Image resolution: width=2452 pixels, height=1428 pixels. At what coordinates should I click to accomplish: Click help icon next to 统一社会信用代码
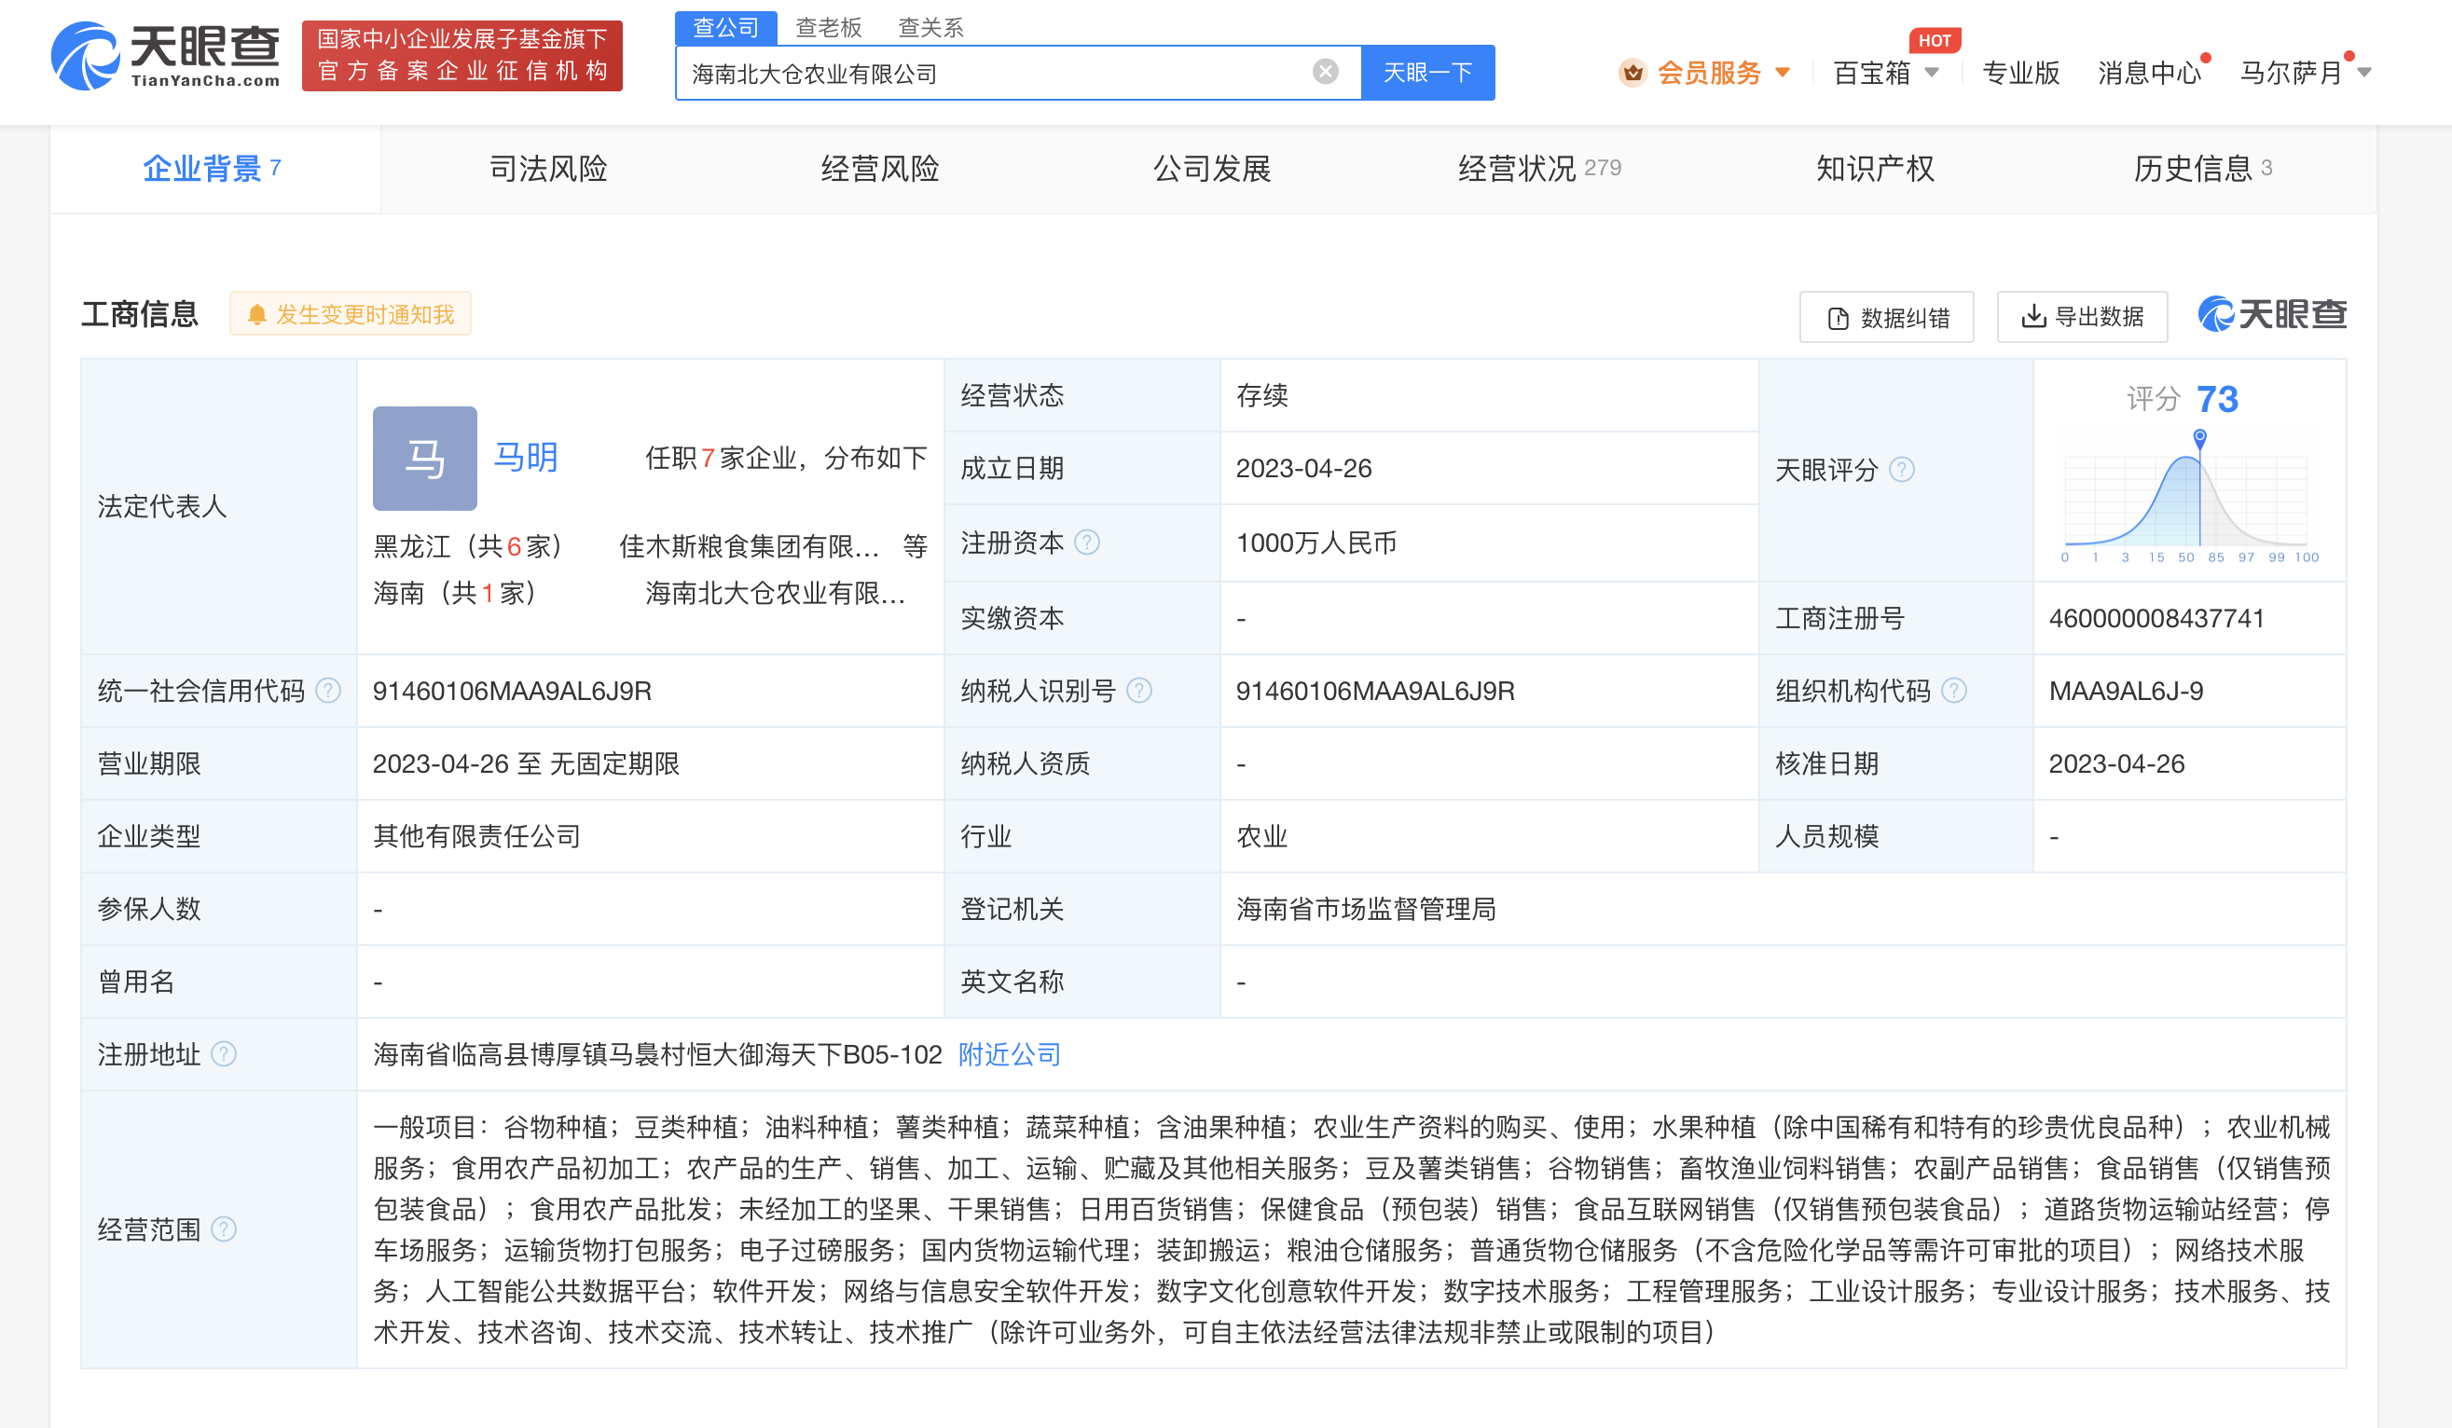[x=329, y=691]
